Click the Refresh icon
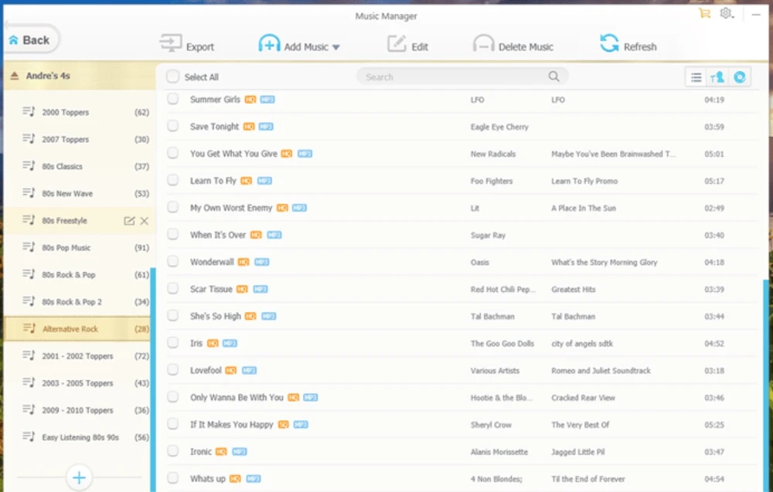773x492 pixels. 609,44
